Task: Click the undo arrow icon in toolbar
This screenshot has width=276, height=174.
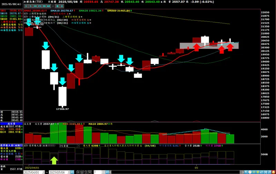Action: [262, 172]
